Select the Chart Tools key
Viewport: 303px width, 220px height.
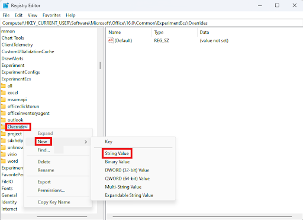13,38
